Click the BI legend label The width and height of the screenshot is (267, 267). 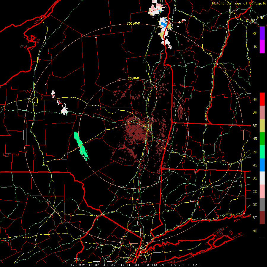point(255,218)
